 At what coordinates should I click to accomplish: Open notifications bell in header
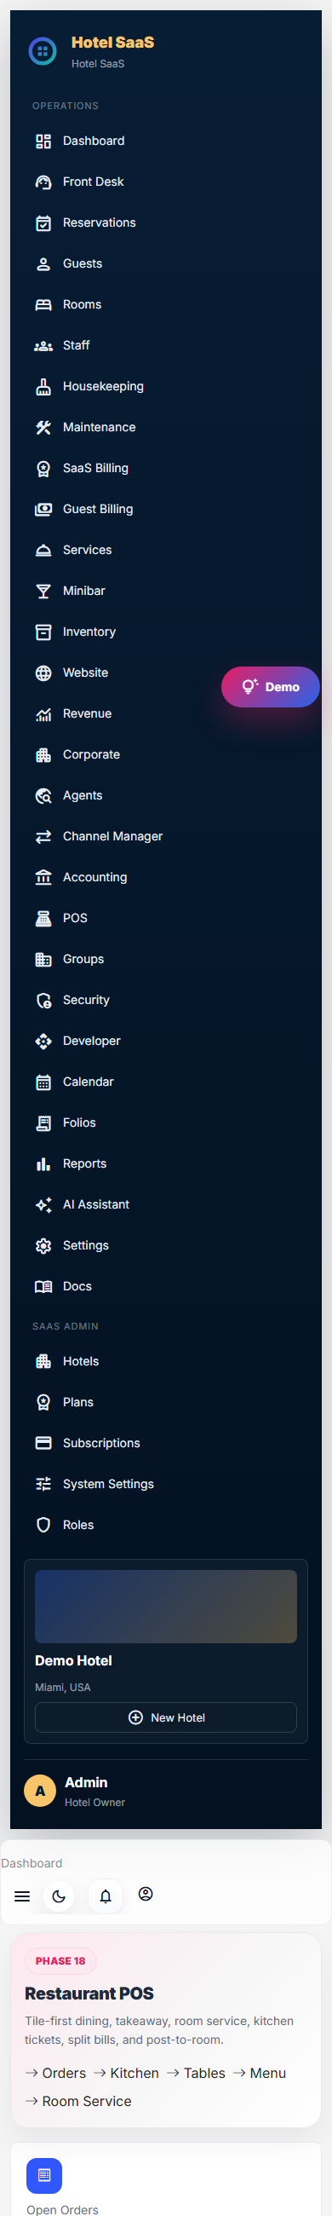click(x=106, y=1896)
